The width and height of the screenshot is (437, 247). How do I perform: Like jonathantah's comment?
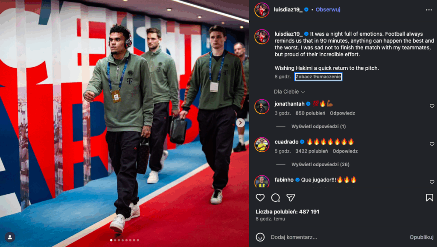click(432, 106)
